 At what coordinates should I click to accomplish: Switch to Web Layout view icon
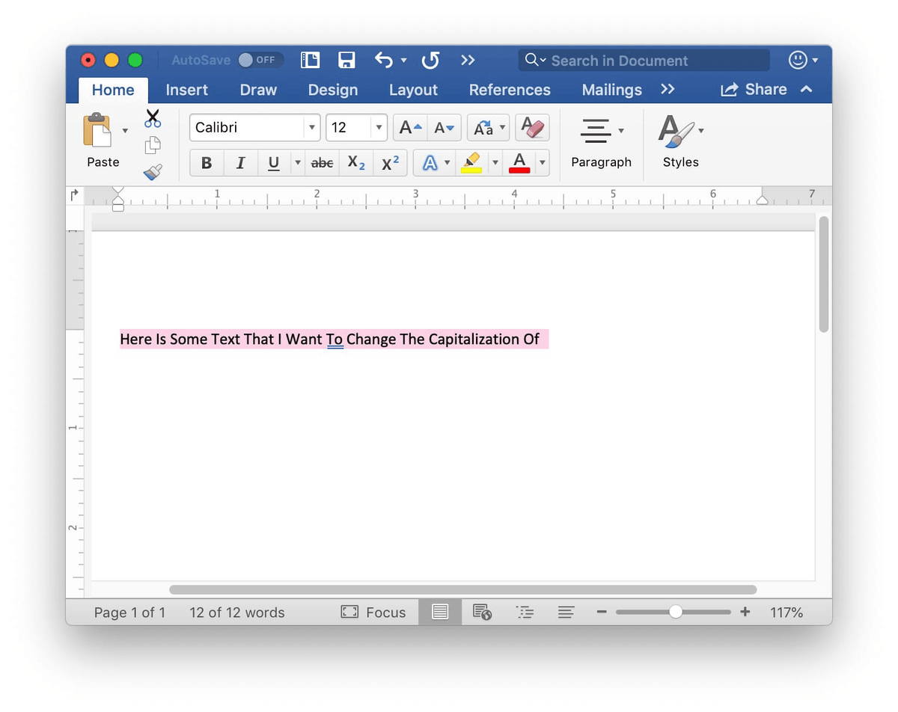click(x=483, y=612)
